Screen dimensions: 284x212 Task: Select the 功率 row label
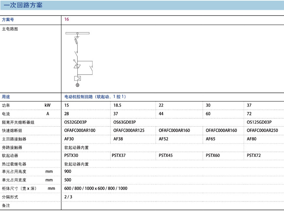tap(6, 105)
